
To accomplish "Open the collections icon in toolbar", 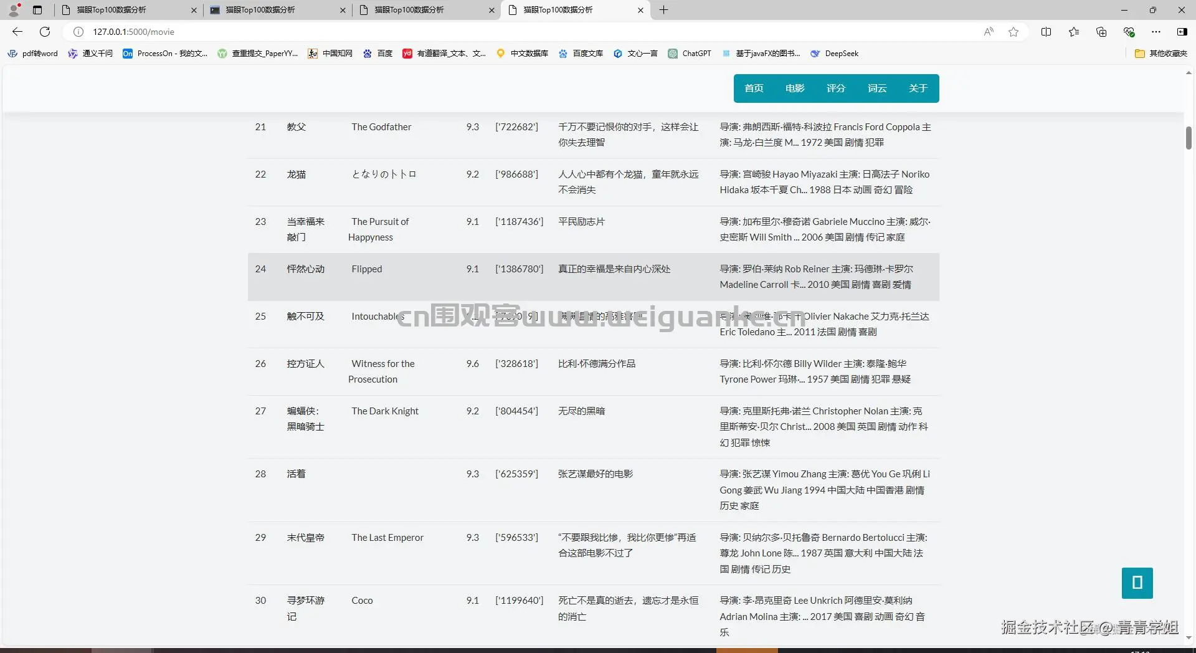I will [1101, 32].
